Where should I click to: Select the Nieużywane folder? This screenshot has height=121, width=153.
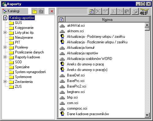24,37
